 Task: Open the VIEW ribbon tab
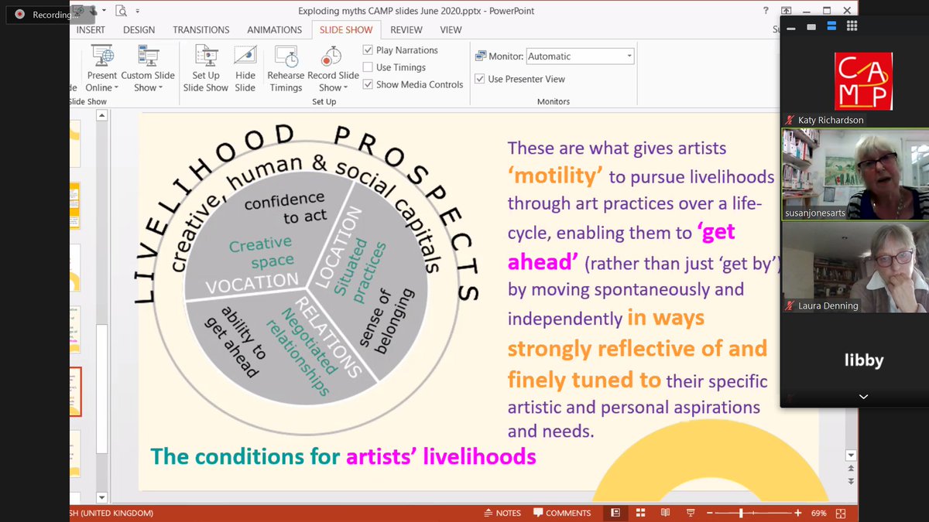click(x=451, y=29)
